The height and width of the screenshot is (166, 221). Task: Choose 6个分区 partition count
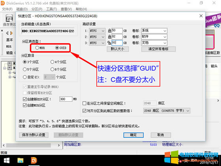pyautogui.click(x=58, y=69)
